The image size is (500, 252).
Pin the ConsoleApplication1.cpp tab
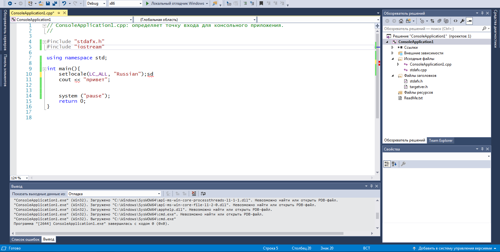coord(59,13)
